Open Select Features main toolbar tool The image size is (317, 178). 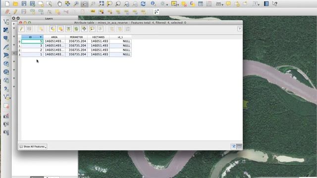coord(174,3)
